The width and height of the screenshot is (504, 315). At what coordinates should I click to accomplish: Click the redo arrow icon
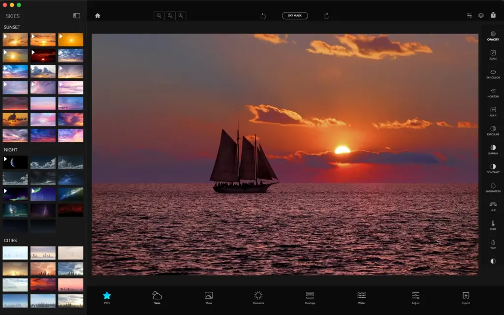click(x=326, y=16)
